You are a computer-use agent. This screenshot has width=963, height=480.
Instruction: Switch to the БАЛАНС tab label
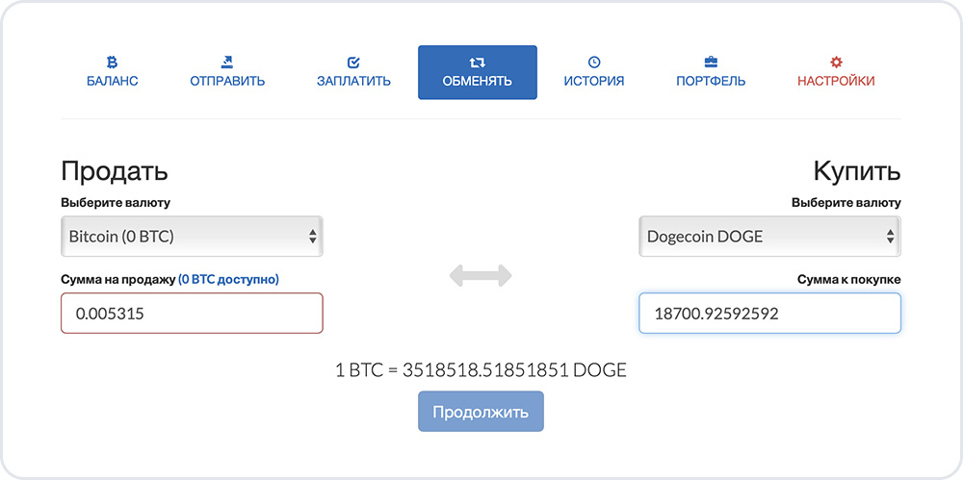click(113, 81)
